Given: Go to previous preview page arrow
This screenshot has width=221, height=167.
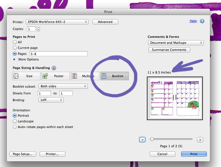Looking at the screenshot, I should (x=142, y=139).
